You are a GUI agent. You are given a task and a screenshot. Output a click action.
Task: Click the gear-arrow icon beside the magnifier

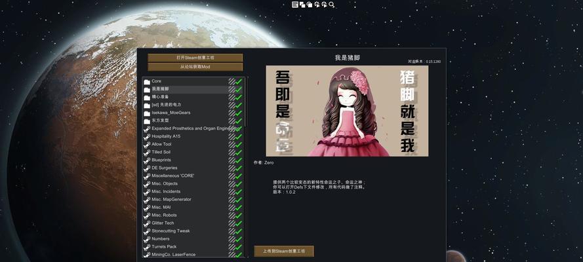click(324, 5)
